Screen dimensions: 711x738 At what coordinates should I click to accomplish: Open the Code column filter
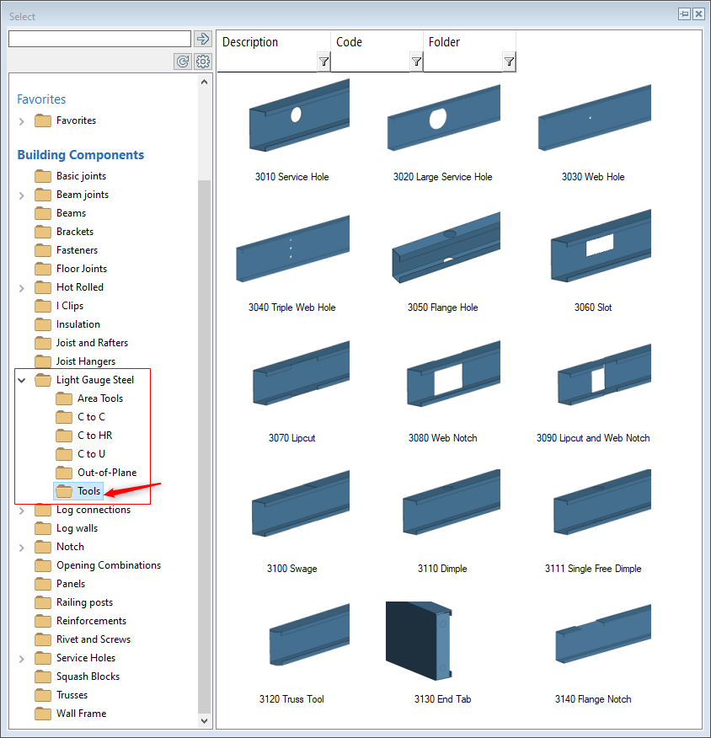(416, 61)
